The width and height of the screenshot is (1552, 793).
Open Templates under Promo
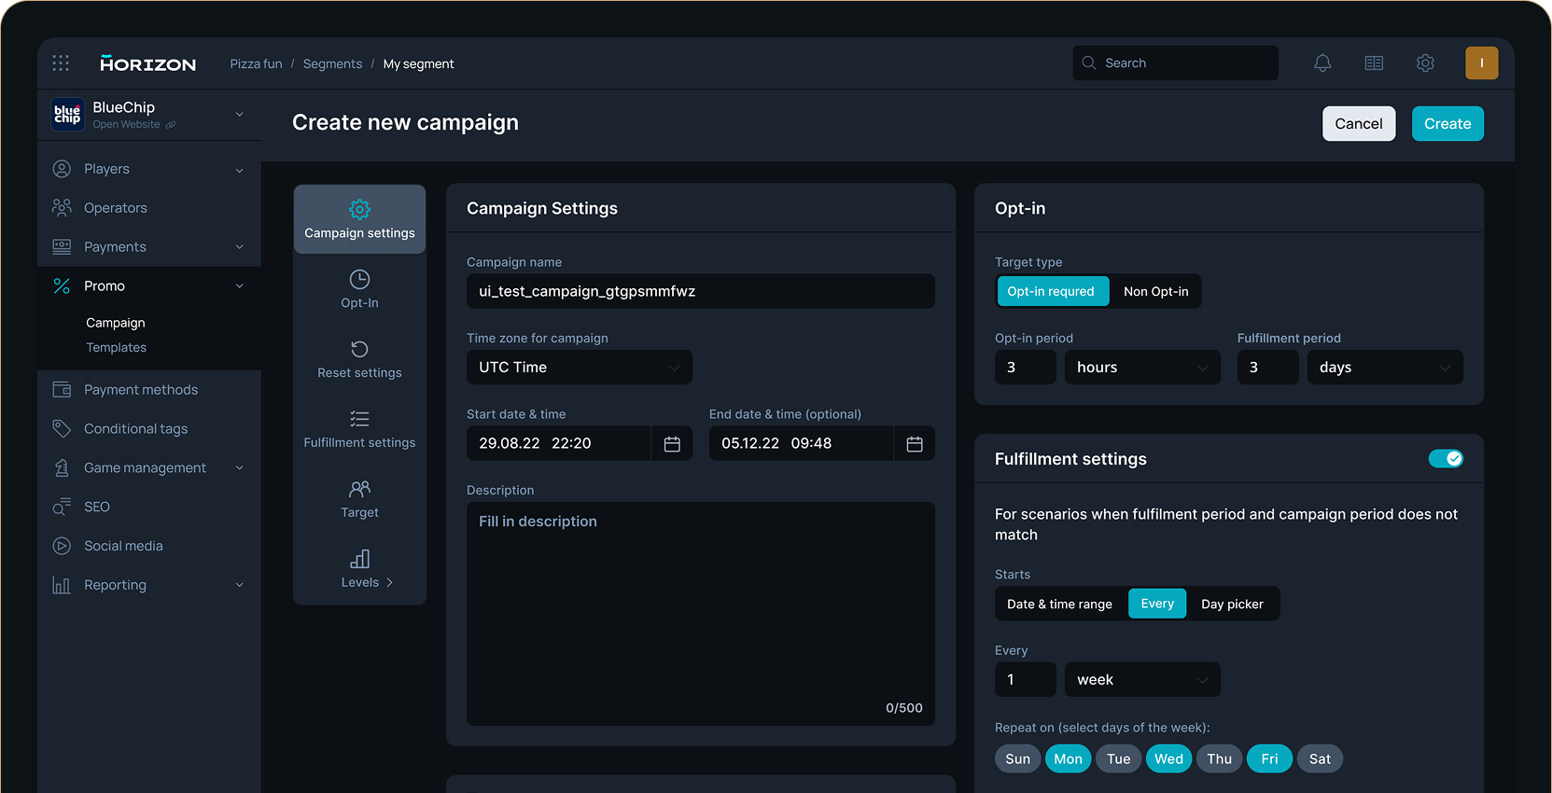[117, 347]
